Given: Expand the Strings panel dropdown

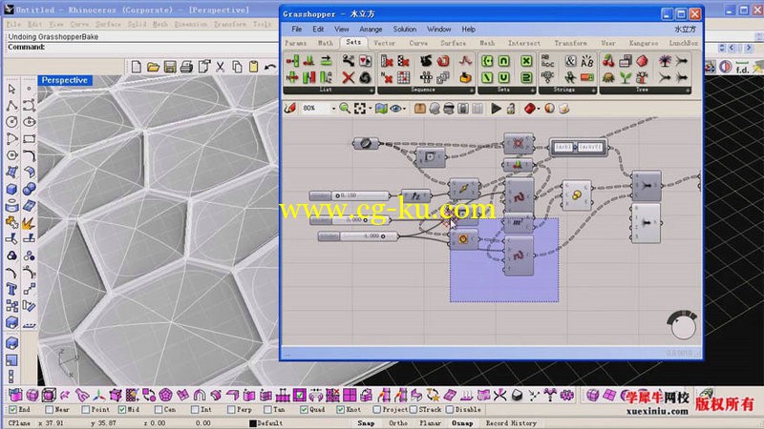Looking at the screenshot, I should coord(593,91).
